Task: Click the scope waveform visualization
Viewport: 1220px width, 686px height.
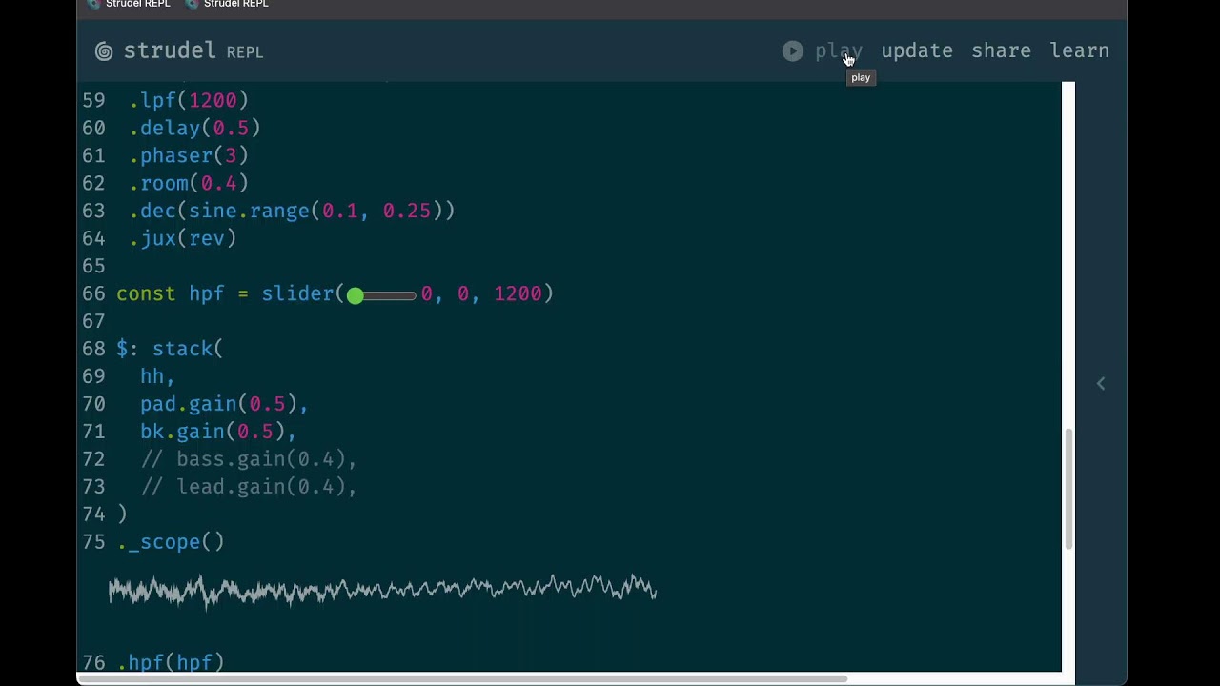Action: (x=382, y=590)
